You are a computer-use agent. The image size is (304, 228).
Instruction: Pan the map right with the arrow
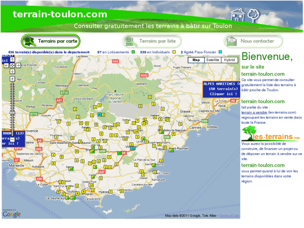coord(18,66)
